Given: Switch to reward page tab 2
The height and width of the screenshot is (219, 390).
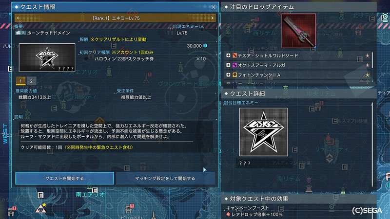Looking at the screenshot, I should (x=31, y=81).
